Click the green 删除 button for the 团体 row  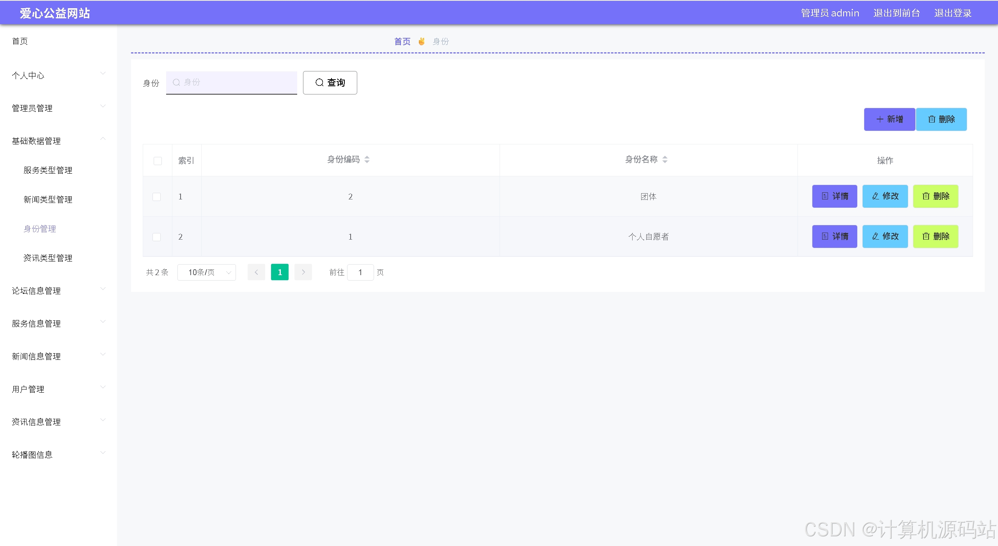click(x=935, y=196)
